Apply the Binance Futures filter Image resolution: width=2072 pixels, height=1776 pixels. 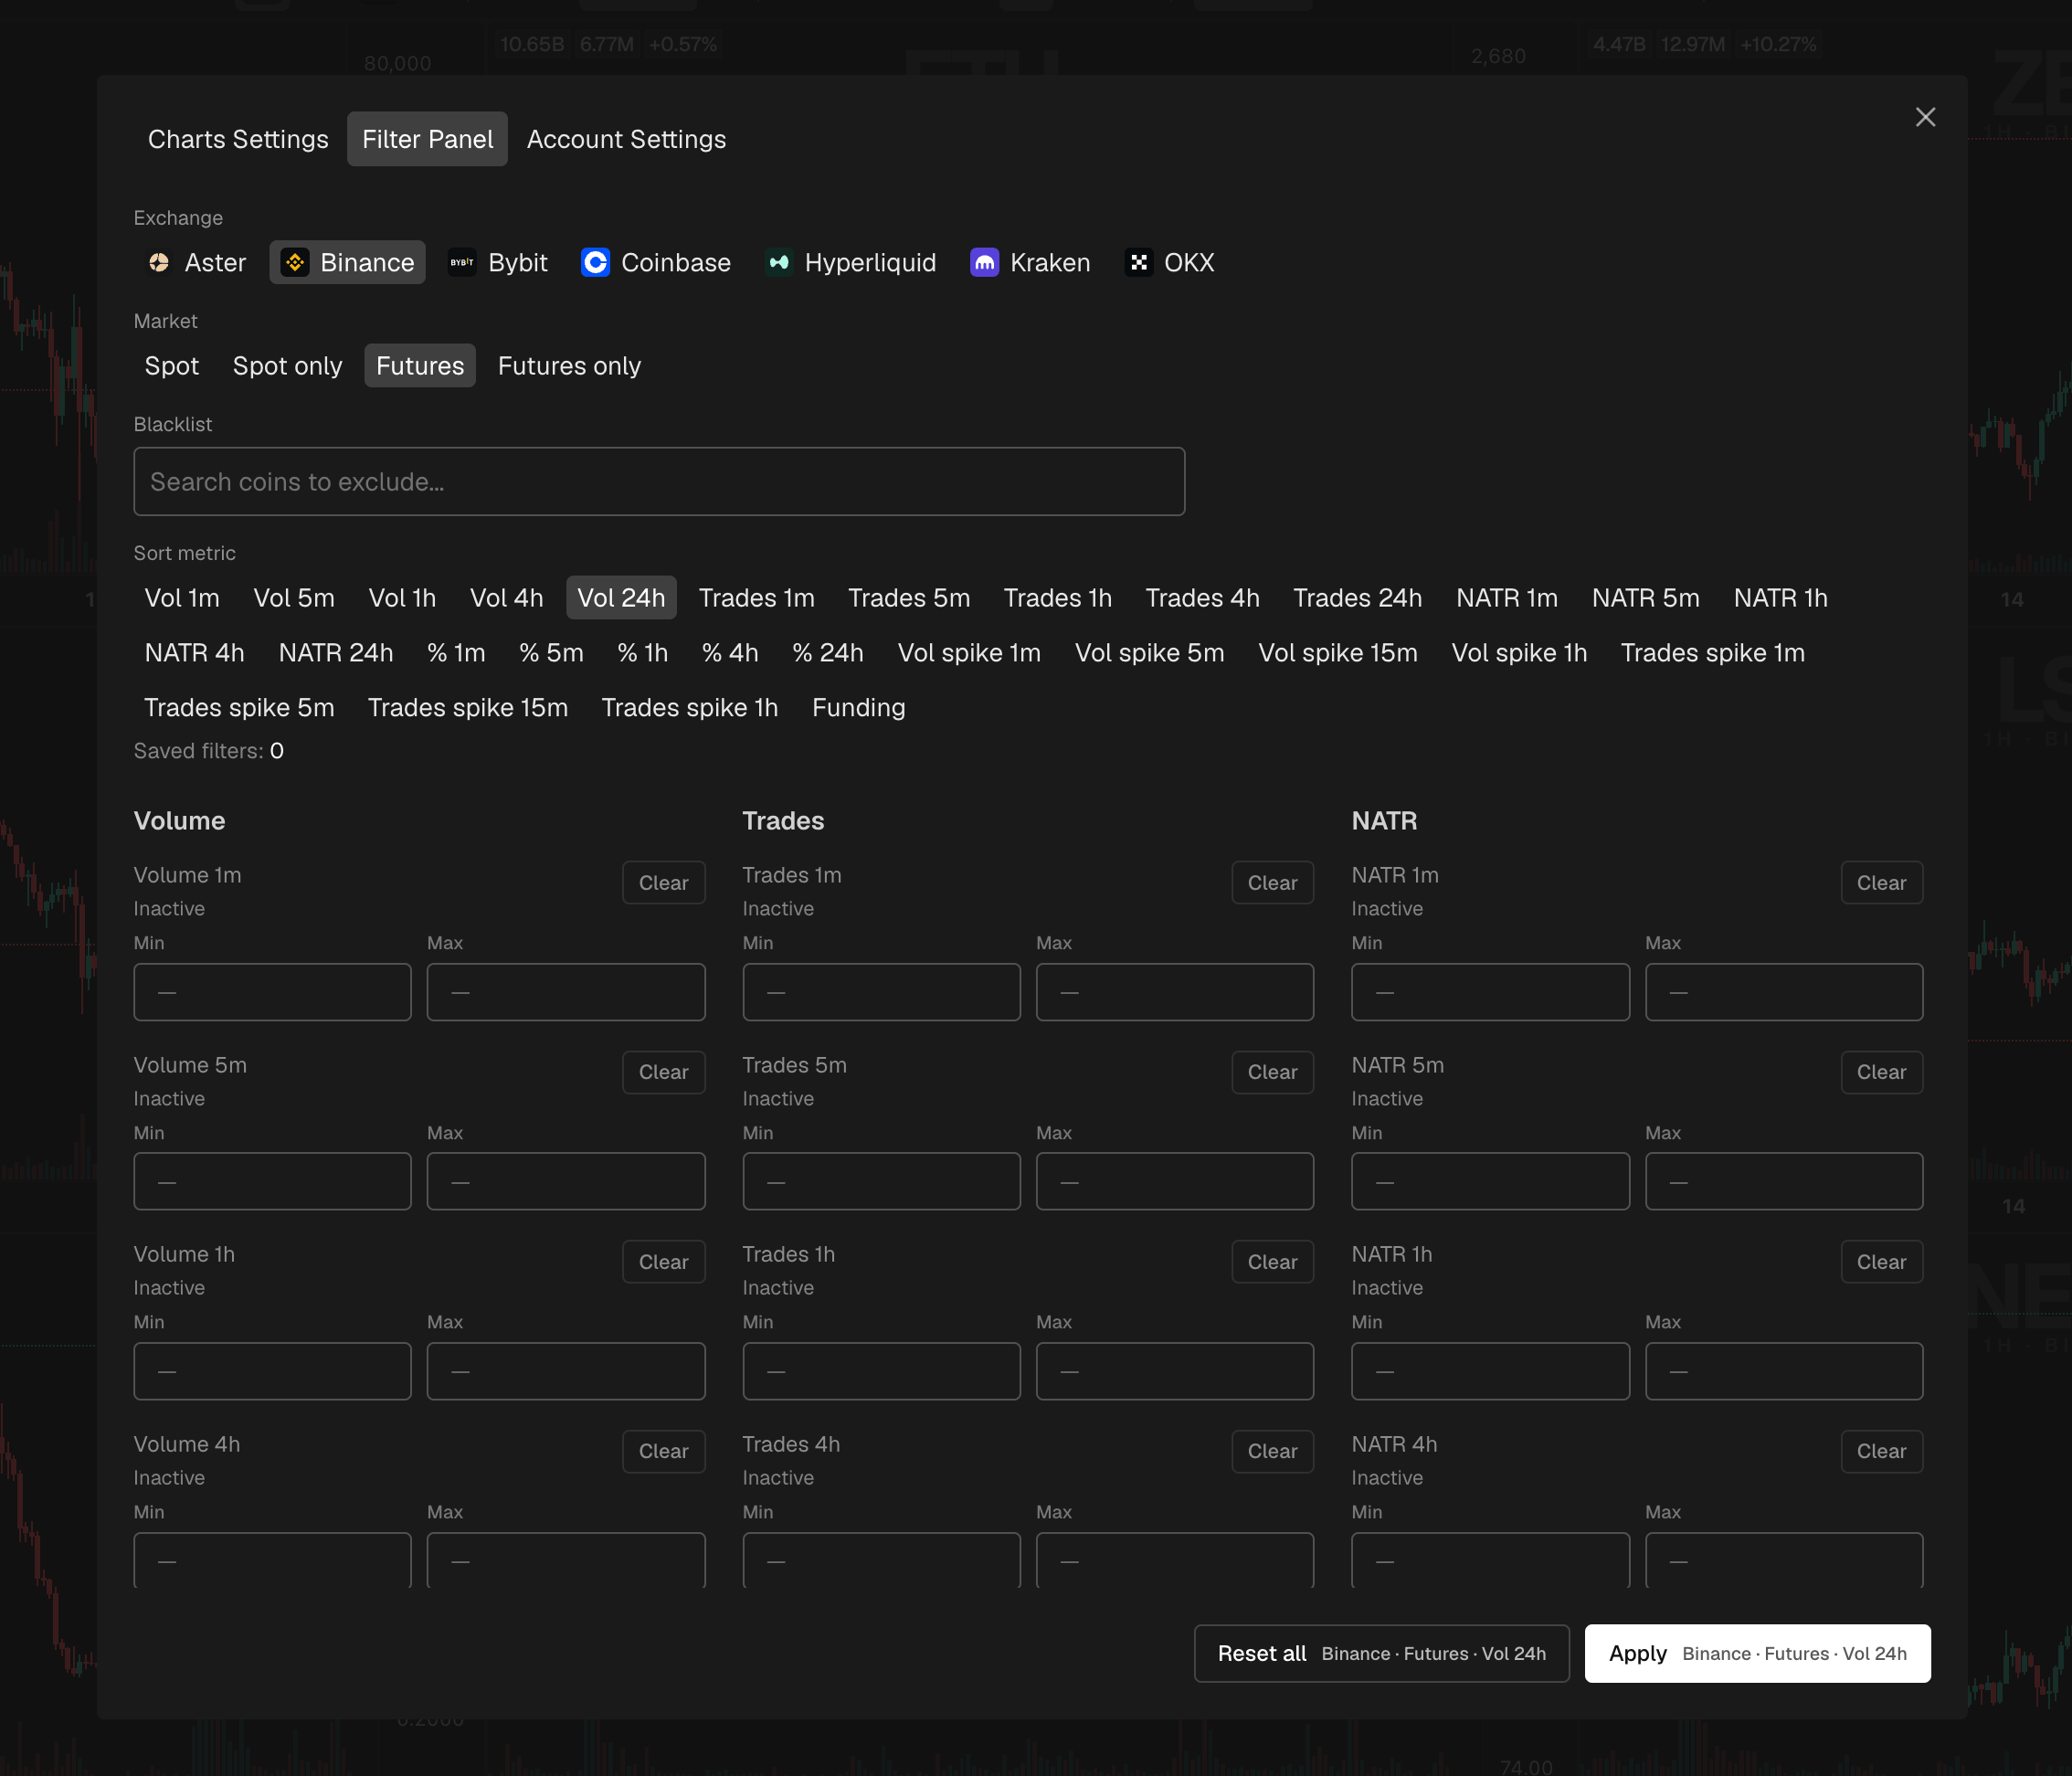[x=1757, y=1653]
